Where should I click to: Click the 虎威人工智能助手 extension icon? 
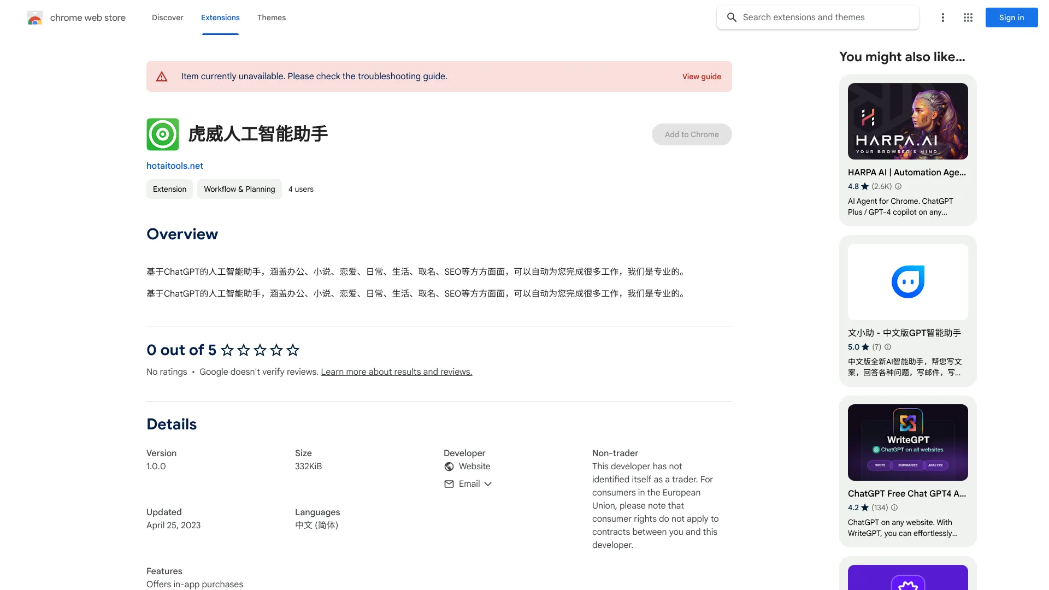tap(162, 134)
